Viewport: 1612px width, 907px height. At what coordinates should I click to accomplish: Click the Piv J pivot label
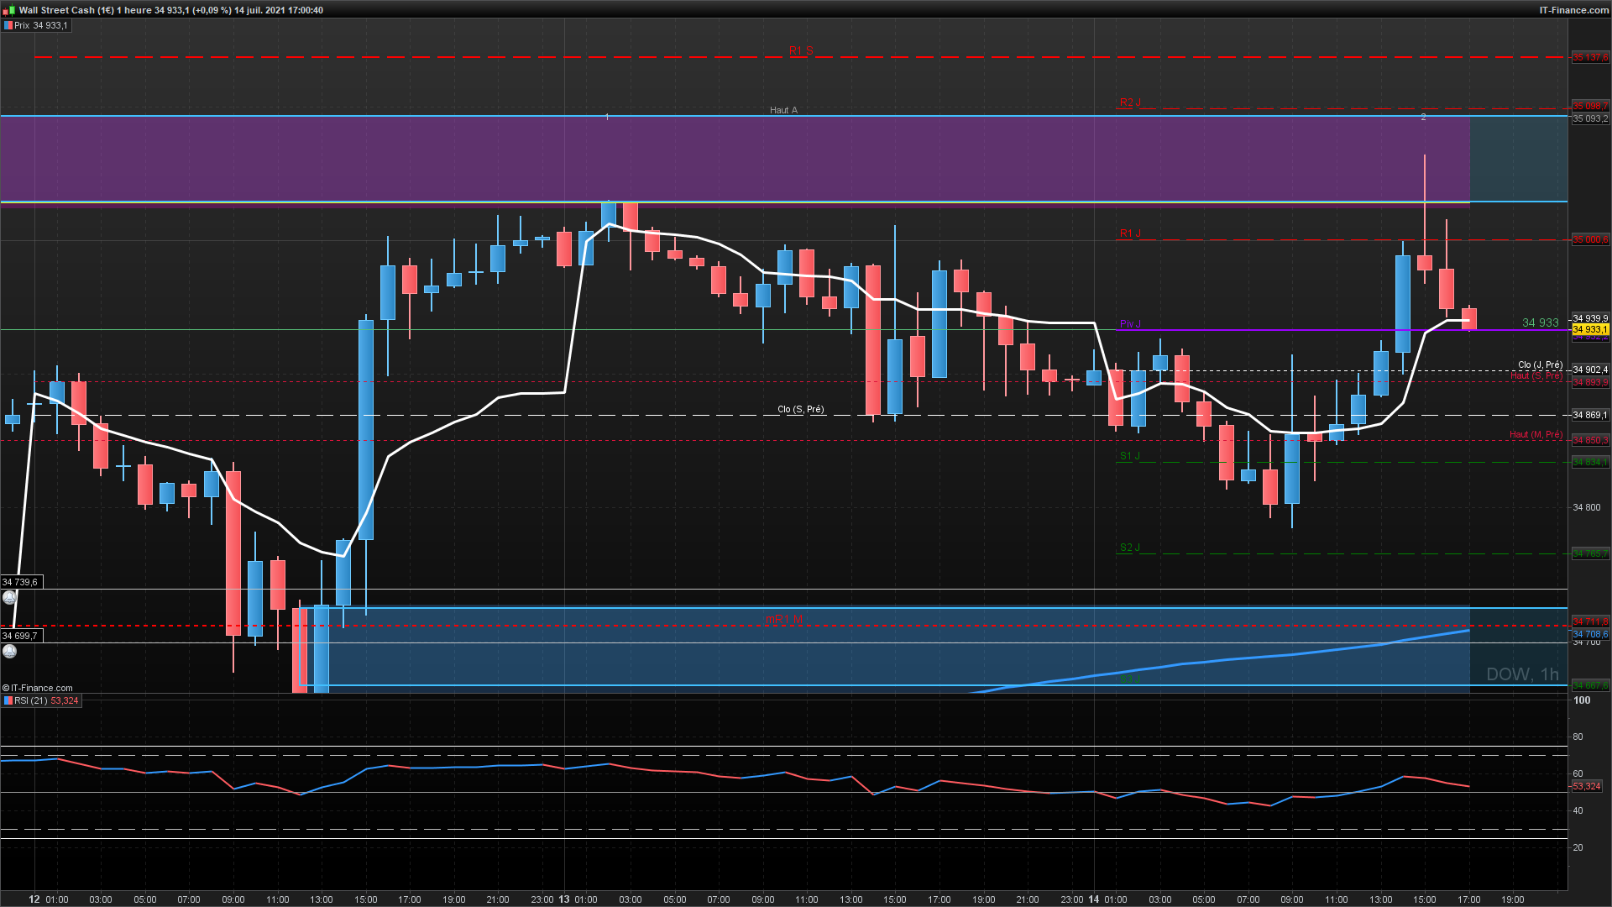click(x=1129, y=324)
